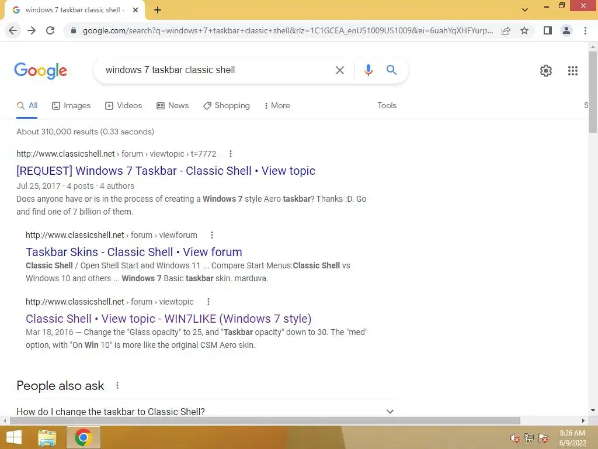598x449 pixels.
Task: Switch to the Shopping tab
Action: click(x=227, y=106)
